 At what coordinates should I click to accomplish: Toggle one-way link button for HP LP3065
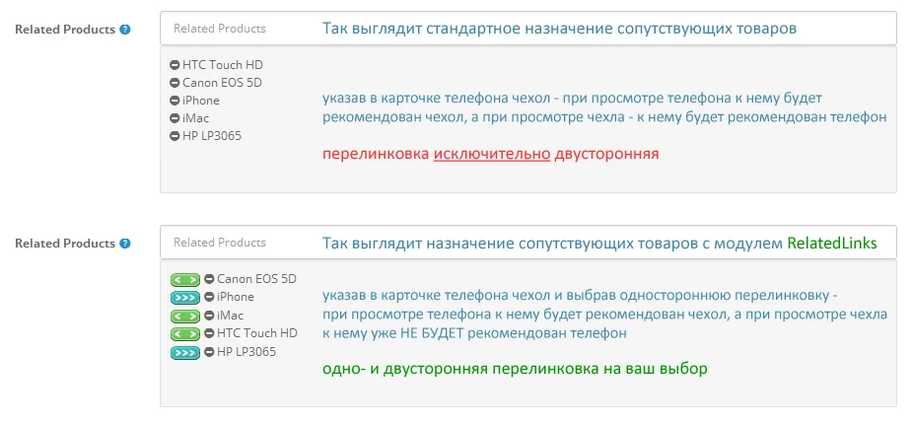point(185,352)
